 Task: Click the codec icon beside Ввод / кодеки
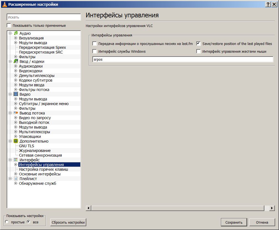tap(16, 61)
